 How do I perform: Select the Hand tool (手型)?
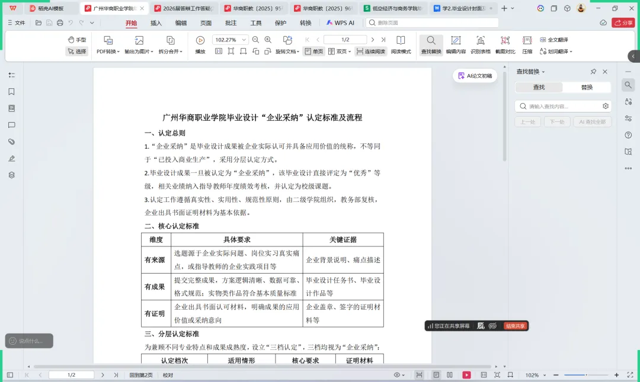tap(77, 38)
